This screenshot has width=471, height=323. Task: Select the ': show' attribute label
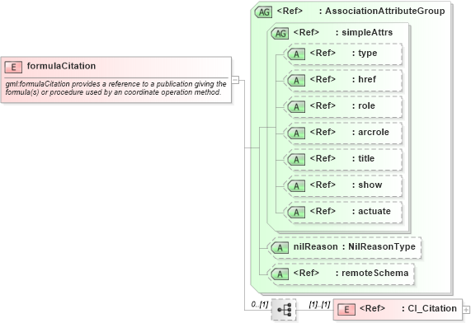[367, 185]
